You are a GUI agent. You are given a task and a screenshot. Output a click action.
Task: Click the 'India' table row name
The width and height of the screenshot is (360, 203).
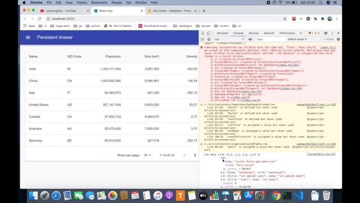[33, 69]
